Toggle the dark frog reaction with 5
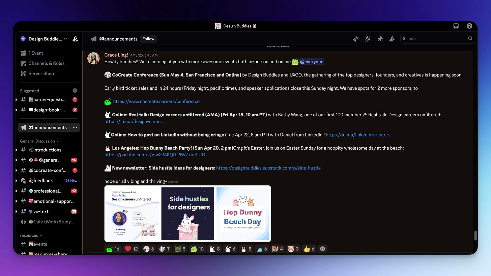The image size is (491, 276). tap(180, 249)
